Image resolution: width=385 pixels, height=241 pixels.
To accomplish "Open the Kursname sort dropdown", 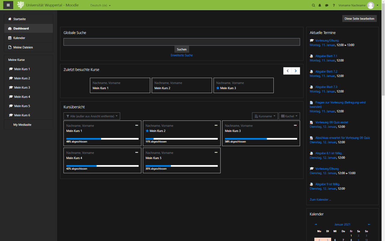I will (x=265, y=116).
